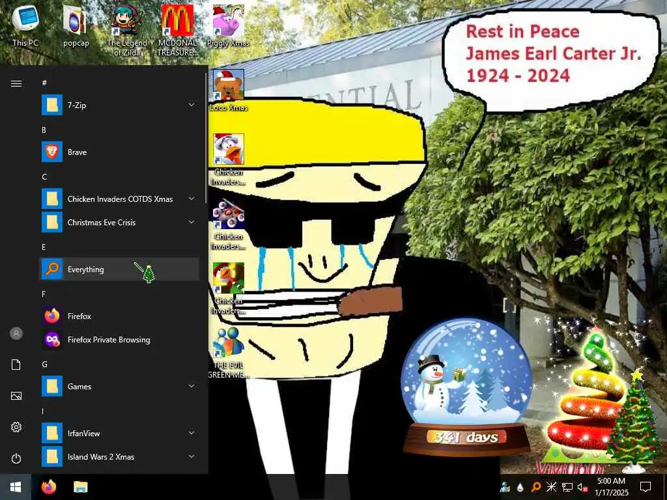Screen dimensions: 667x500
Task: Open the second Chicken Invaders spaceship shortcut
Action: 229,225
